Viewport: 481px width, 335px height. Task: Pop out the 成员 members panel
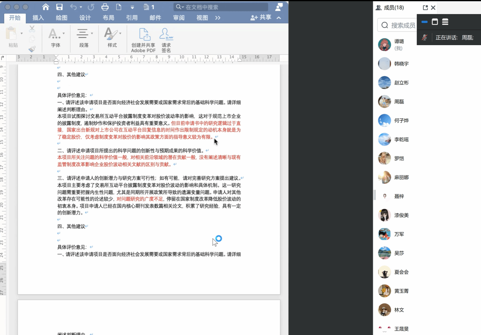(425, 8)
